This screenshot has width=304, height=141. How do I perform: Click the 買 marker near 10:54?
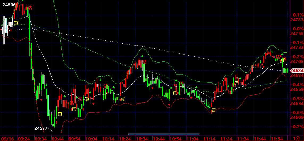pyautogui.click(x=174, y=93)
